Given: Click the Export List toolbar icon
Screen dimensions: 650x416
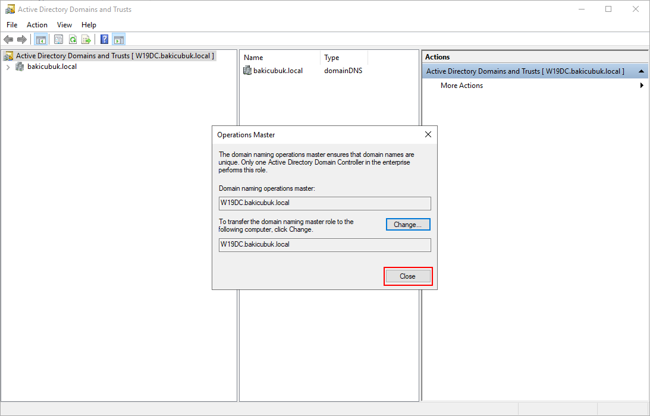Looking at the screenshot, I should [x=86, y=39].
